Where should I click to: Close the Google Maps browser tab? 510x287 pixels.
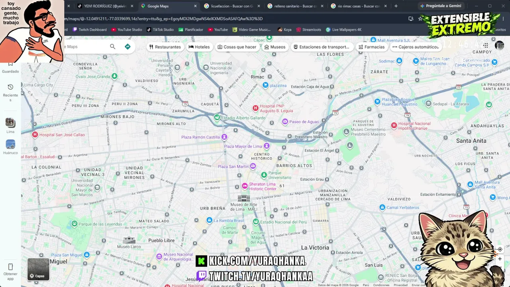195,6
